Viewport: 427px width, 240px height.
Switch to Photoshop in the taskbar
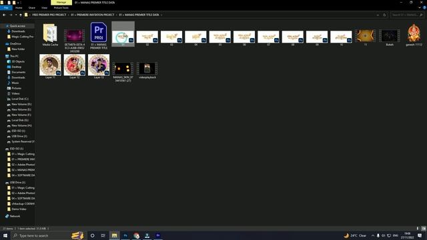click(x=125, y=235)
